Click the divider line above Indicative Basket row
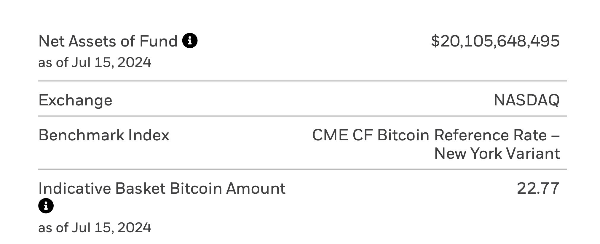 tap(302, 169)
